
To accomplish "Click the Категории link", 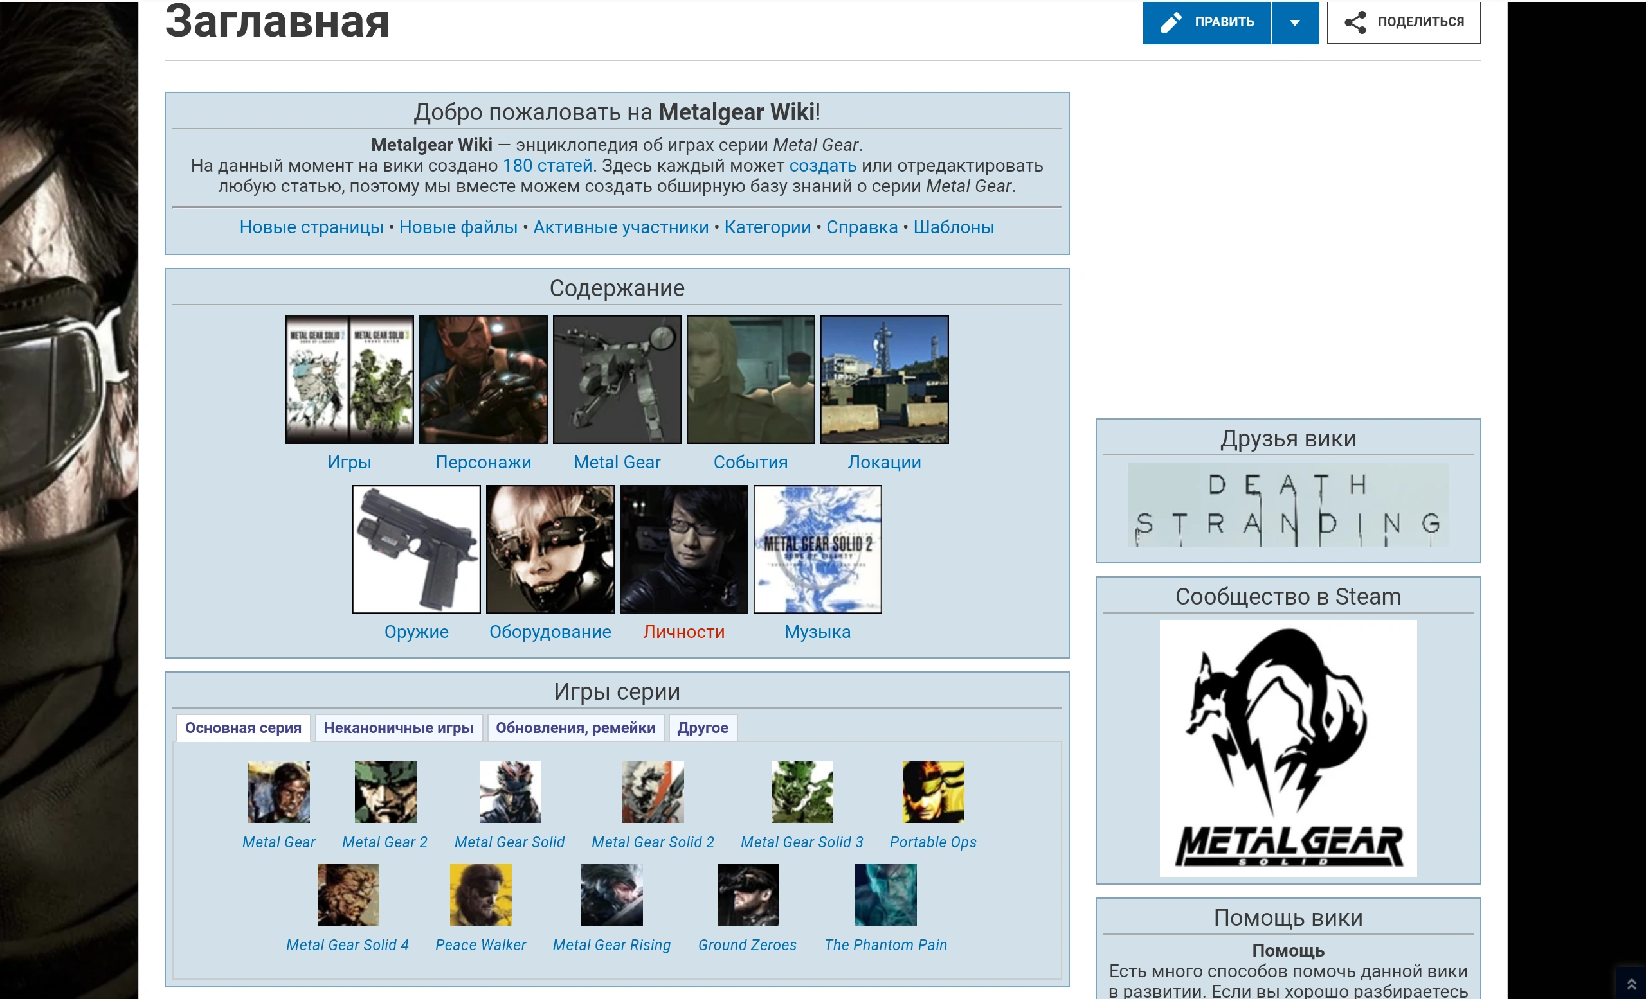I will click(x=767, y=227).
